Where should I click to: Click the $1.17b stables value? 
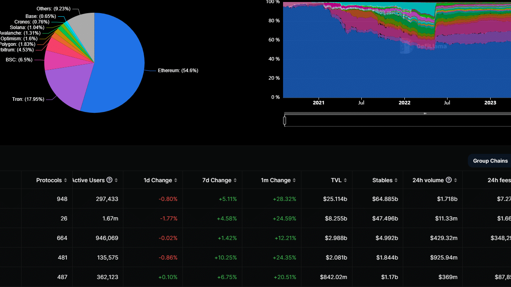(389, 277)
